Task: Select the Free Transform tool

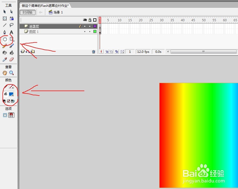Action: tap(5, 18)
